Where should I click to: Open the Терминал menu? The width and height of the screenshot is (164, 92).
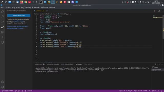pos(44,8)
